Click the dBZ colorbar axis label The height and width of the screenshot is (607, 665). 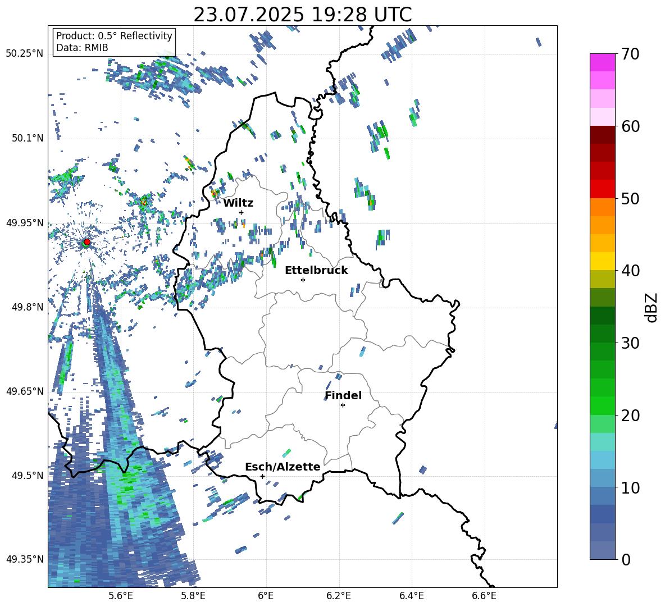tap(652, 307)
